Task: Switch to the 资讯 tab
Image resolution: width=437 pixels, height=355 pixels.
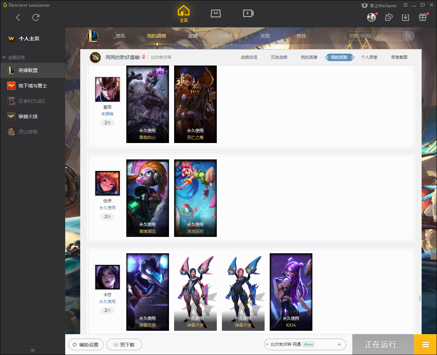Action: [120, 36]
